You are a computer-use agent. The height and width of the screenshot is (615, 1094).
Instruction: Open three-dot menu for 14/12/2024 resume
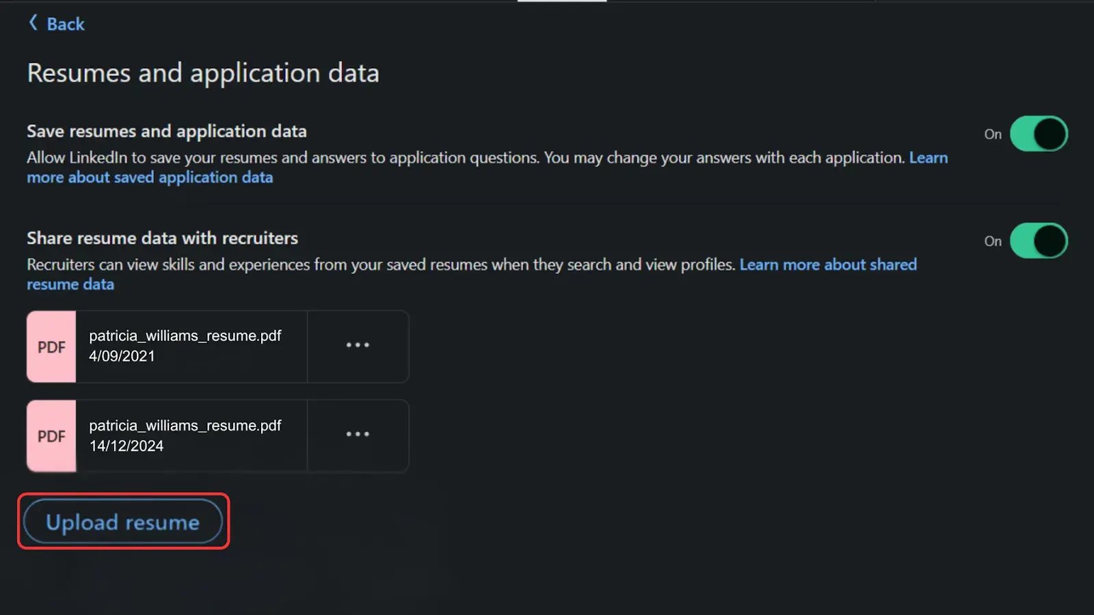point(358,435)
